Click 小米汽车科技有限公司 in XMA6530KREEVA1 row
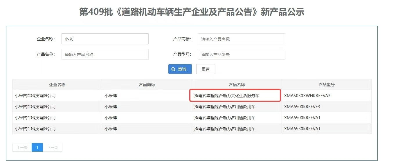The image size is (409, 161). 35,129
